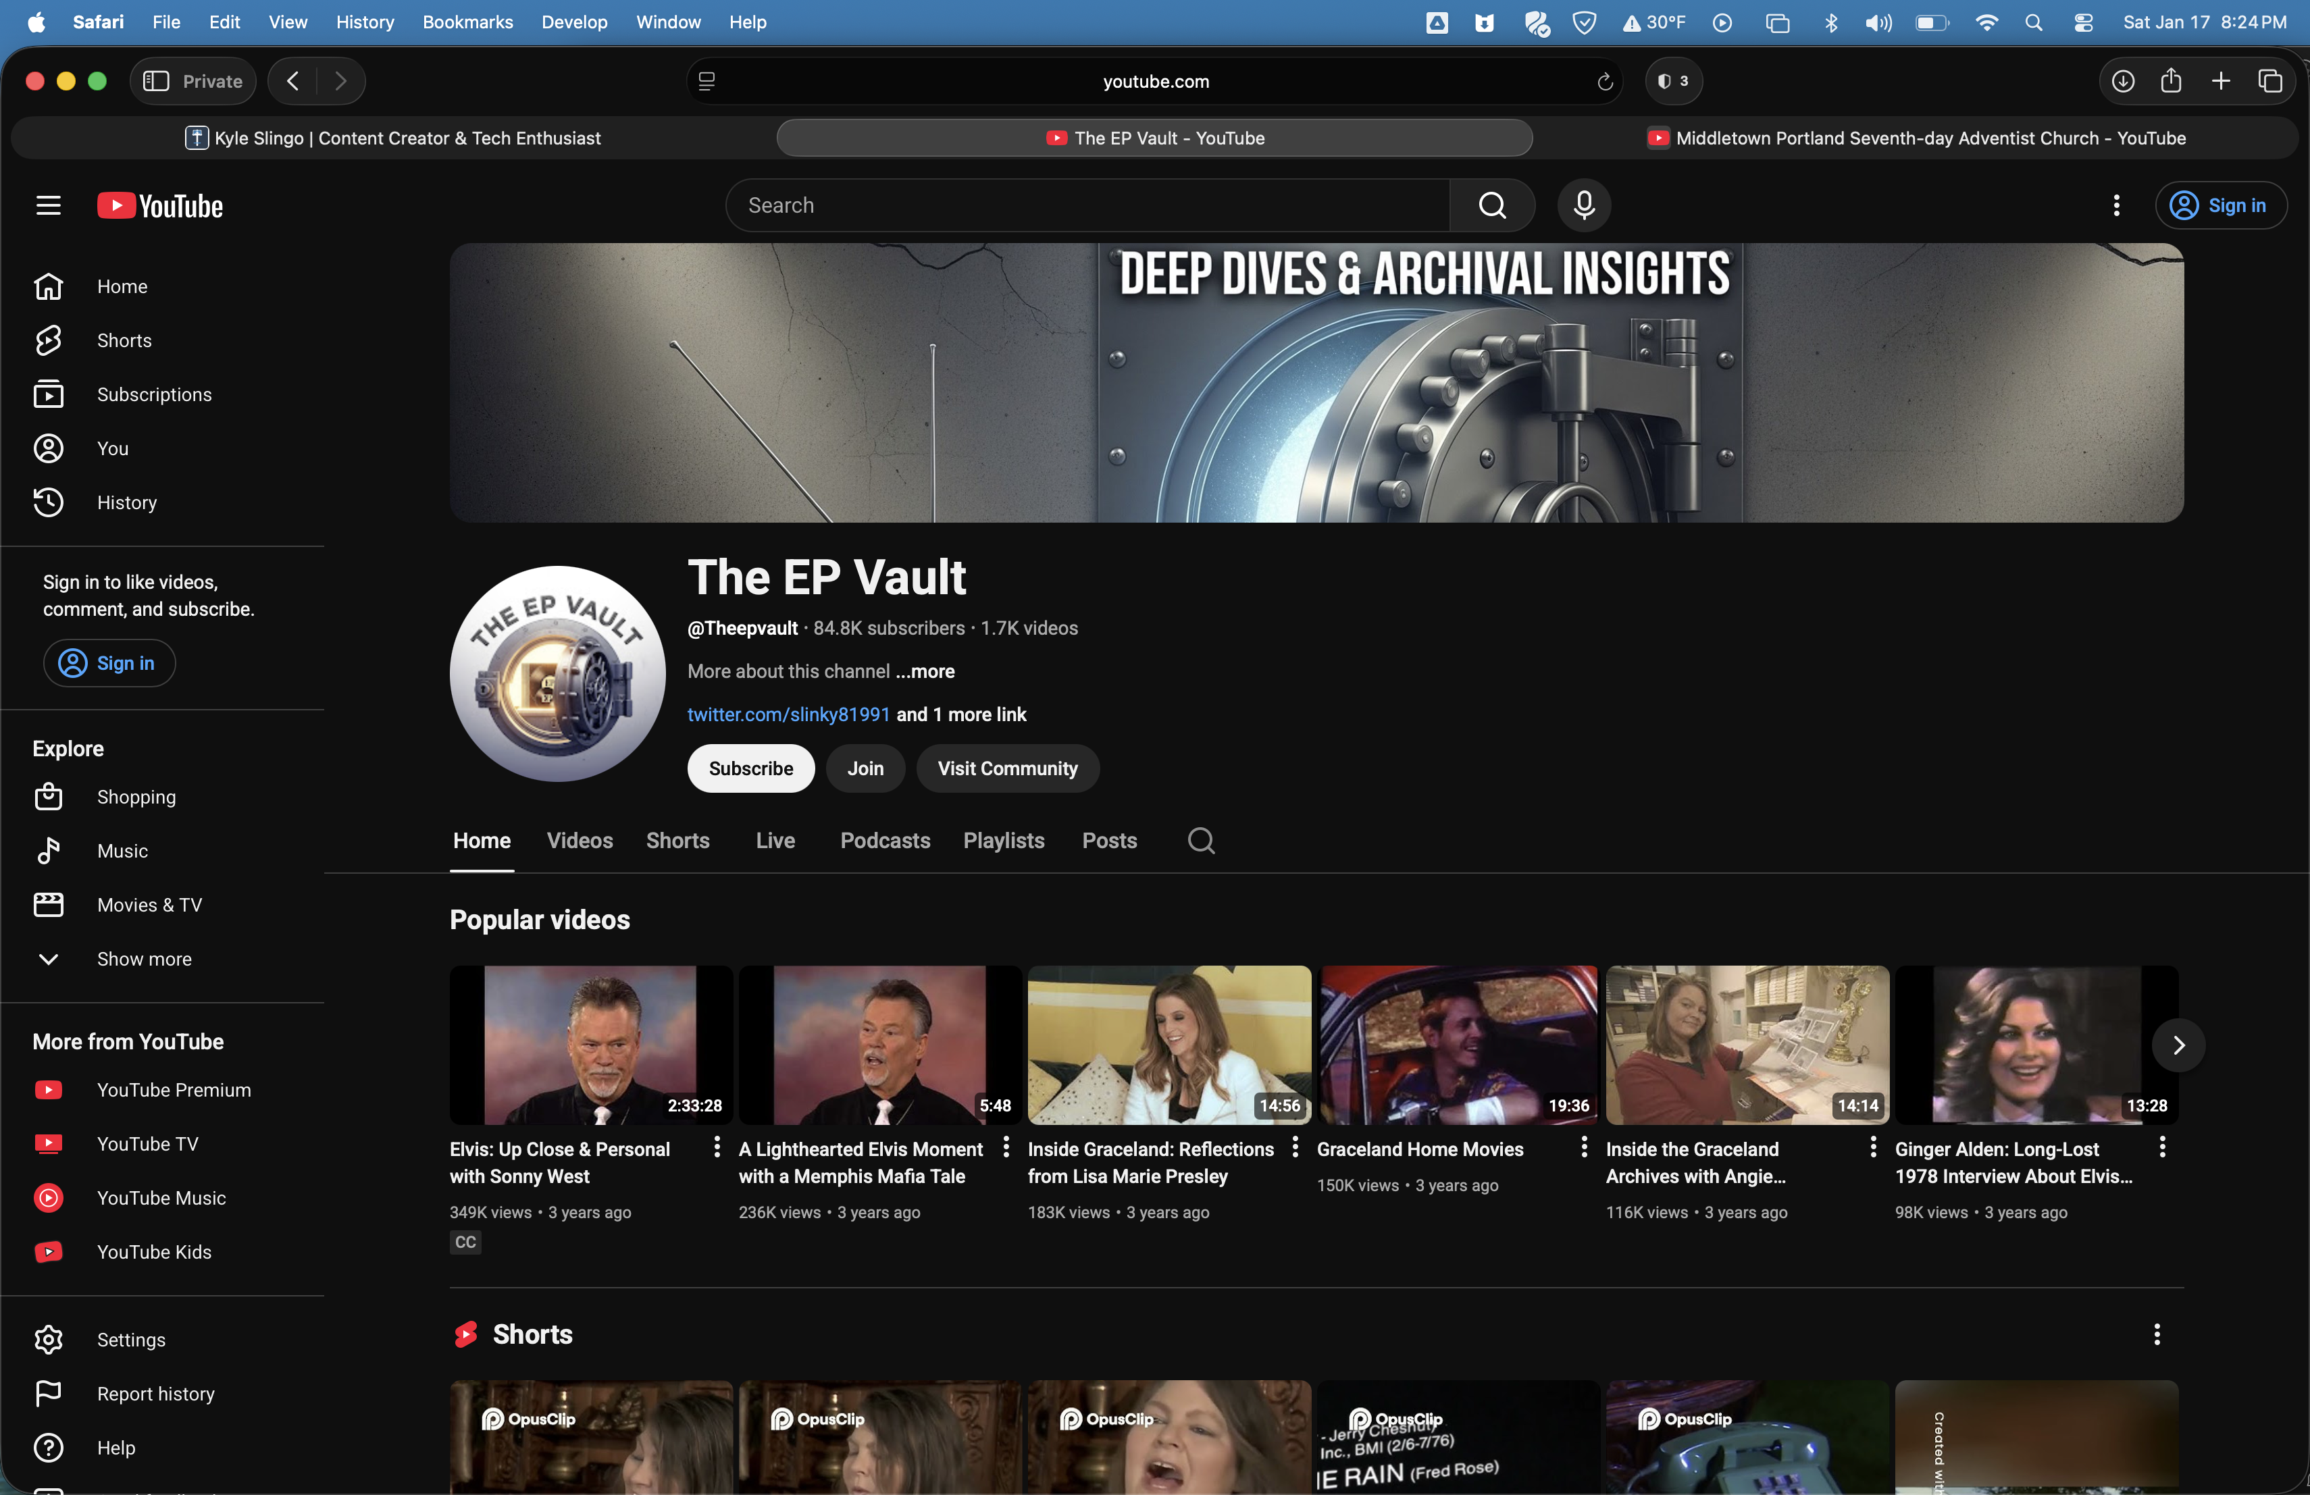Click the Subscribe button
2310x1495 pixels.
pyautogui.click(x=750, y=768)
